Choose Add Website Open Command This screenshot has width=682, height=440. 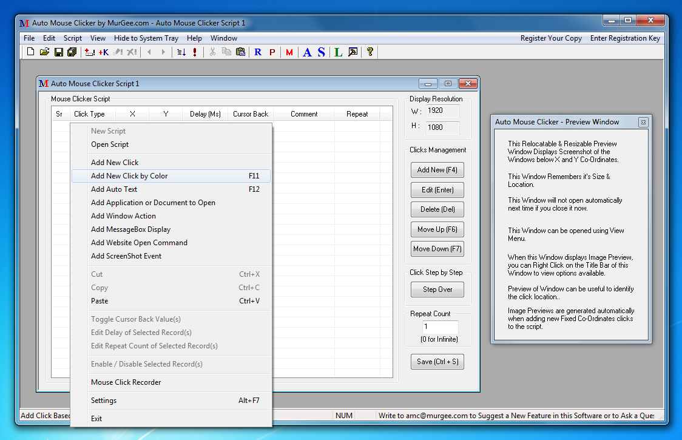coord(171,243)
